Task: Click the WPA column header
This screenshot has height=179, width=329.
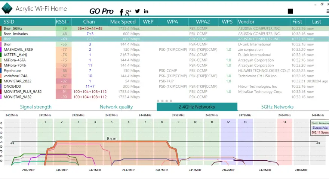Action: coord(172,22)
